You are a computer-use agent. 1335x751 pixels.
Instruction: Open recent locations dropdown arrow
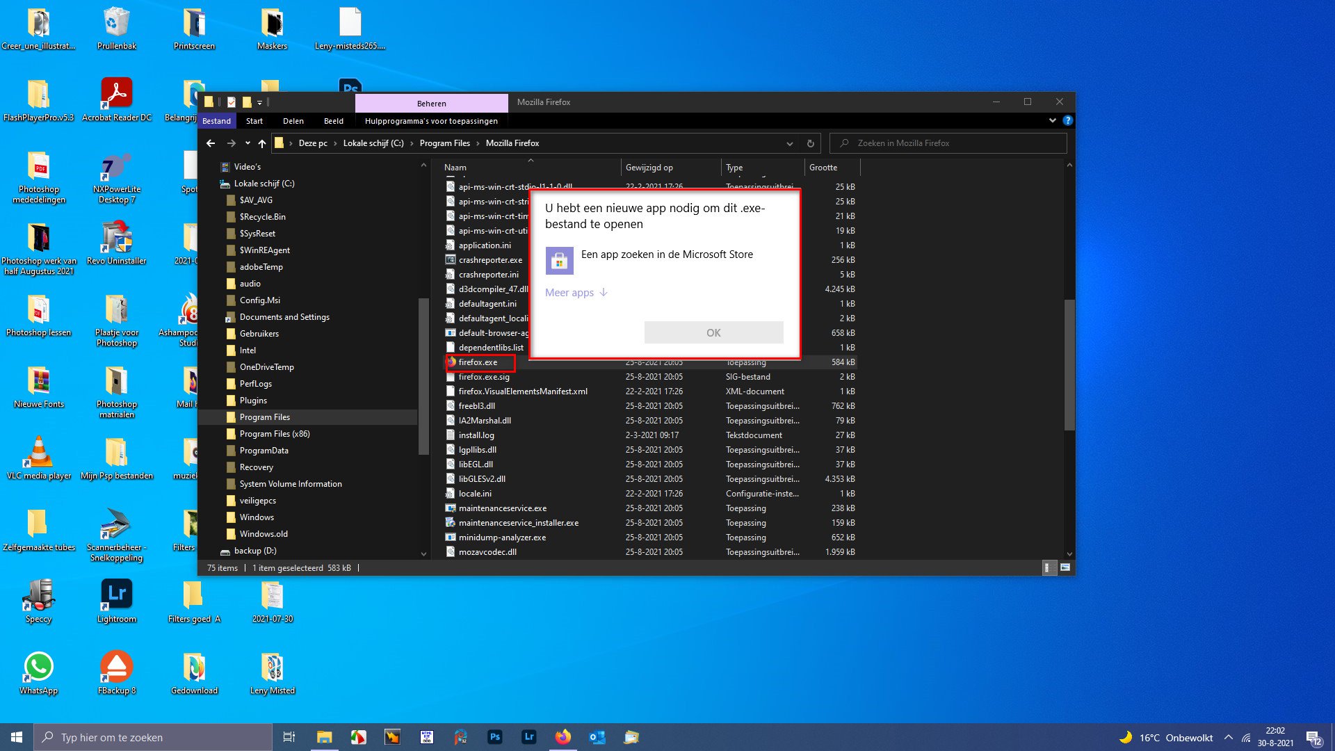coord(248,143)
